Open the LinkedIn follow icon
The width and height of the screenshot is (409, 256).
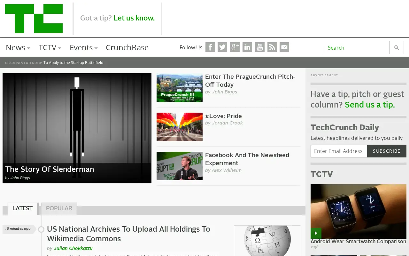click(x=247, y=47)
